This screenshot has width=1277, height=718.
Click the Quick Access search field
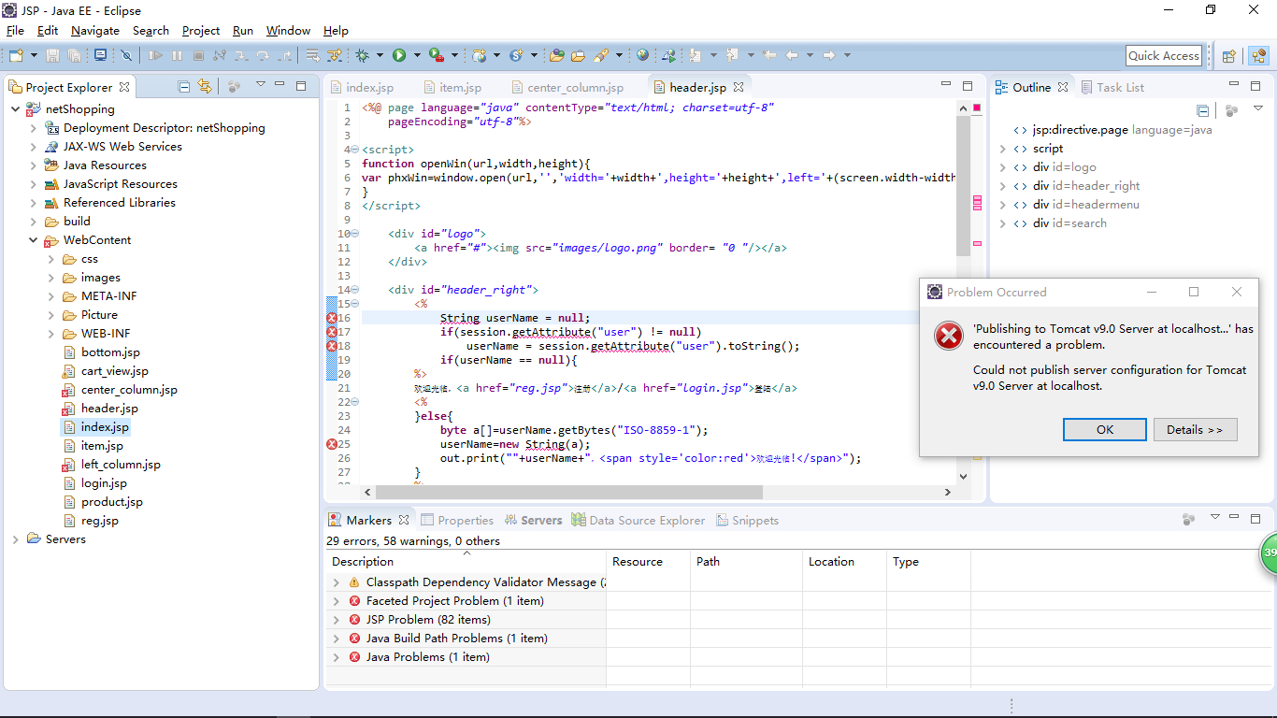coord(1163,56)
